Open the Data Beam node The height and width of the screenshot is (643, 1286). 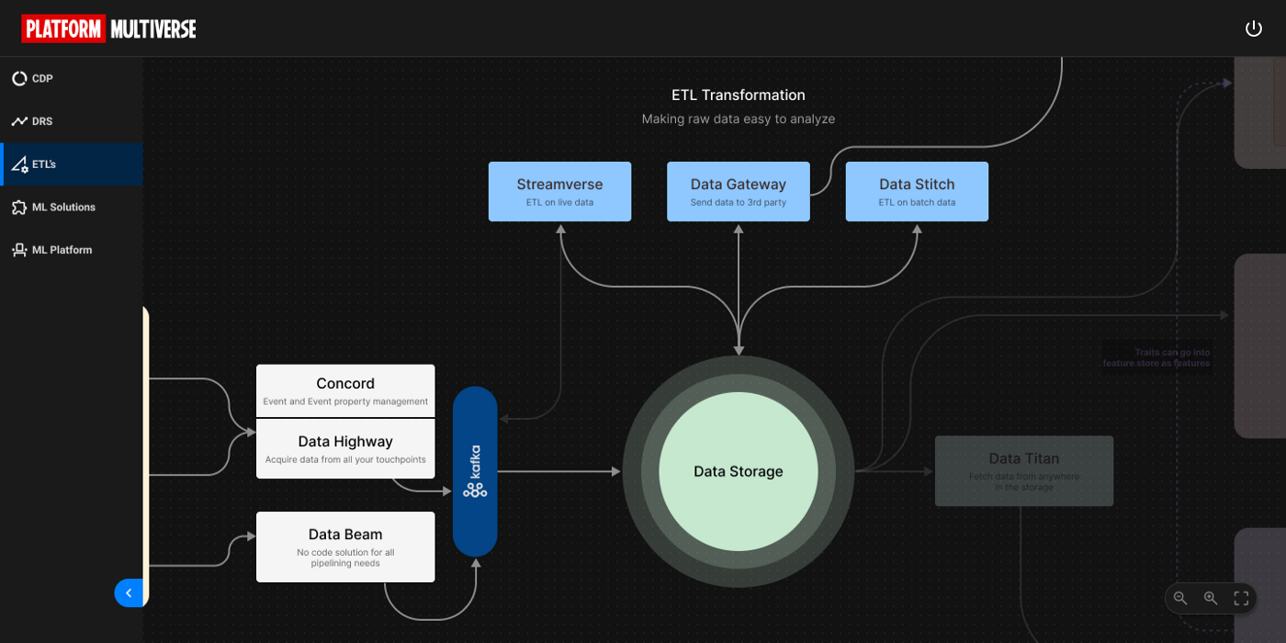click(x=345, y=547)
